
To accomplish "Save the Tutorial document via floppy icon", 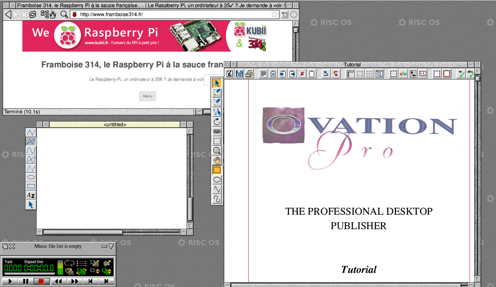I will click(239, 74).
